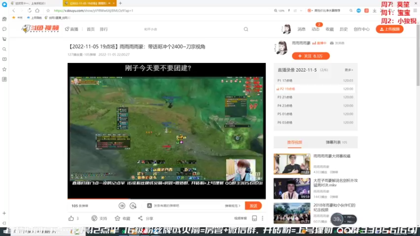Open the sidebar favorites star icon

4,69
